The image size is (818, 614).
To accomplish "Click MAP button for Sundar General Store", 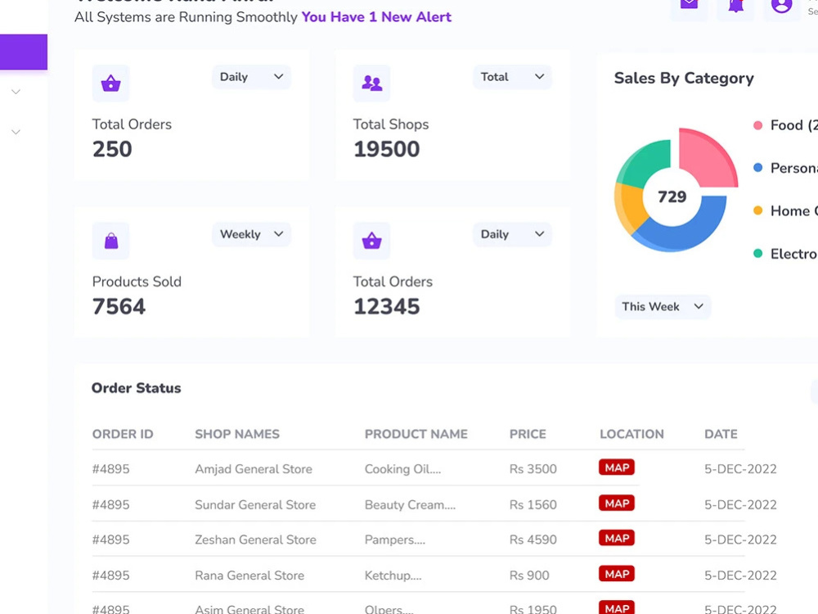I will (x=617, y=503).
